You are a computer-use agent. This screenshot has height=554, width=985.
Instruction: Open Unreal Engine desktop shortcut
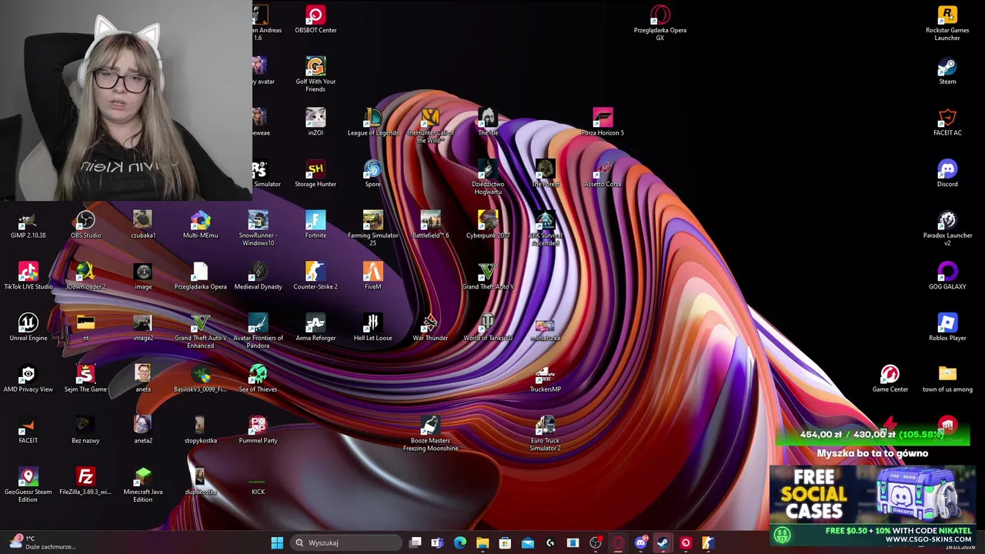click(28, 329)
